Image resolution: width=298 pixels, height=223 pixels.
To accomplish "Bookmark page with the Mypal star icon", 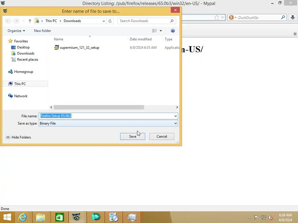I will point(217,18).
